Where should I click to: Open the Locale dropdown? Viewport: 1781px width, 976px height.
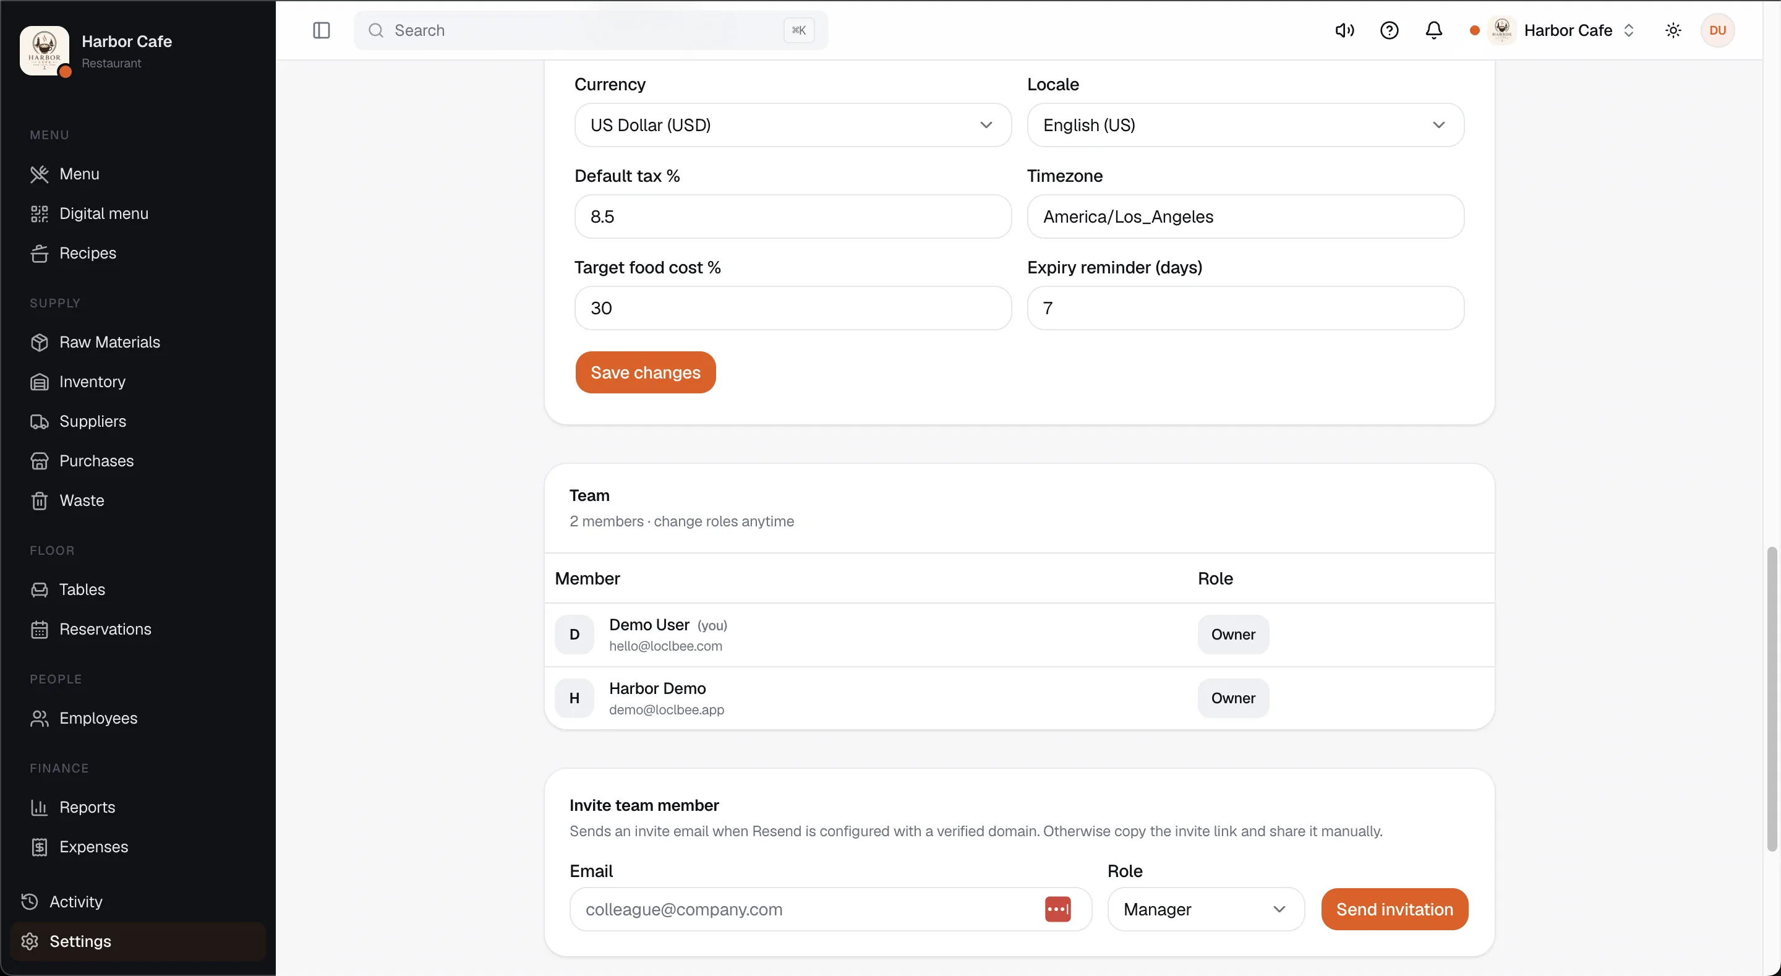point(1245,125)
